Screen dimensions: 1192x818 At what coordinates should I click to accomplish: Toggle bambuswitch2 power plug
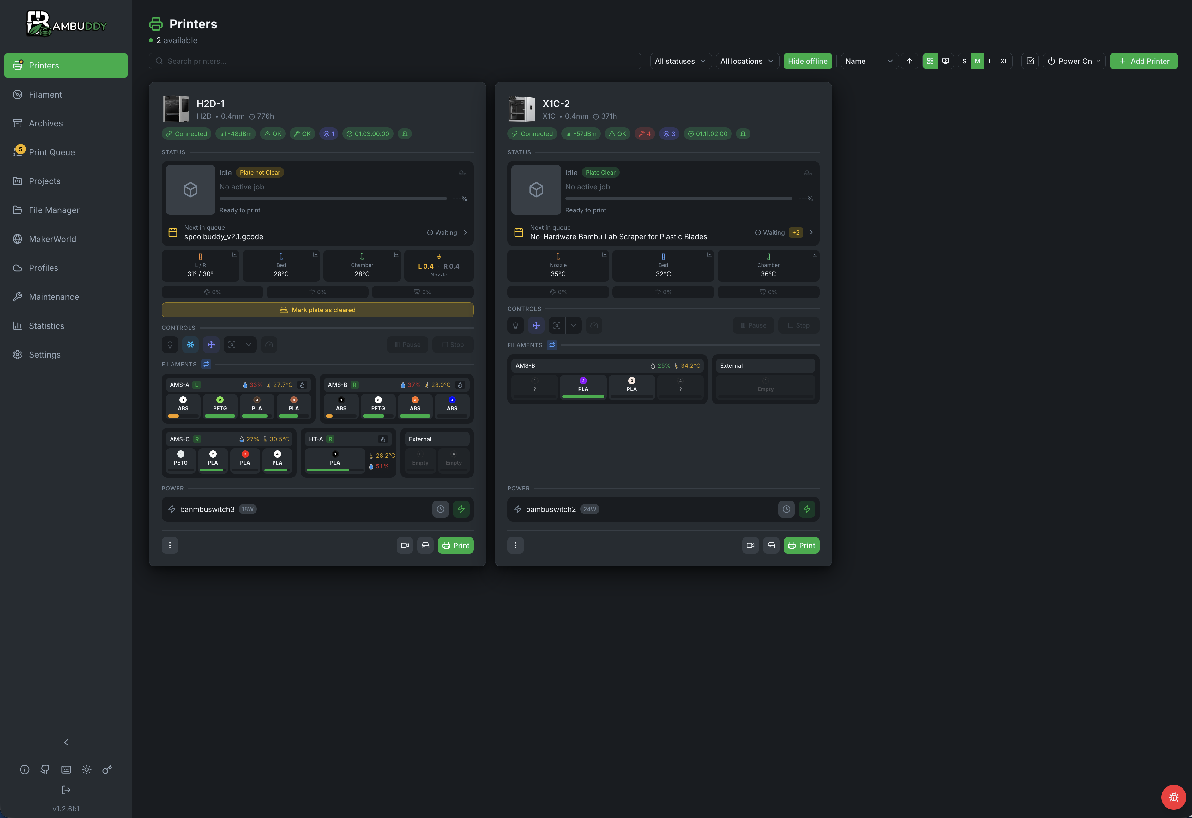pyautogui.click(x=807, y=509)
